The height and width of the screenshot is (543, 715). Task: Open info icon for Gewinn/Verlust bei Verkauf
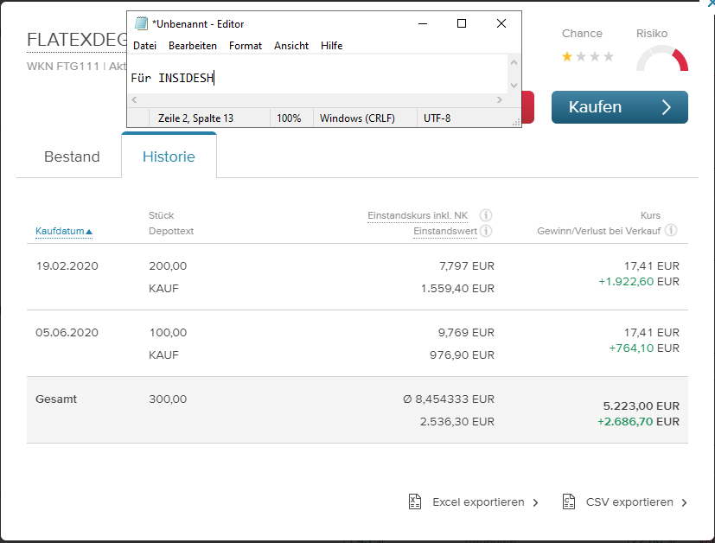(673, 230)
